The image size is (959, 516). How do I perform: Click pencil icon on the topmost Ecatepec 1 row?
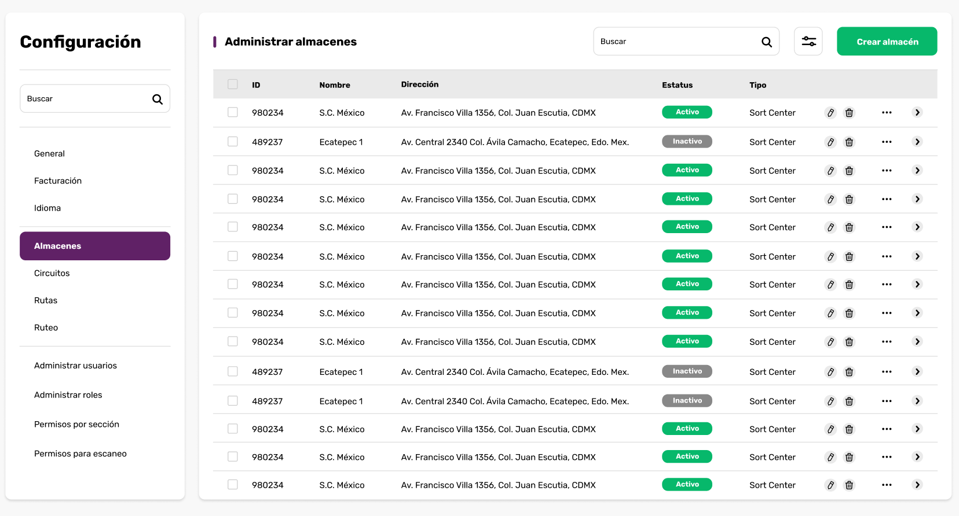click(x=830, y=142)
